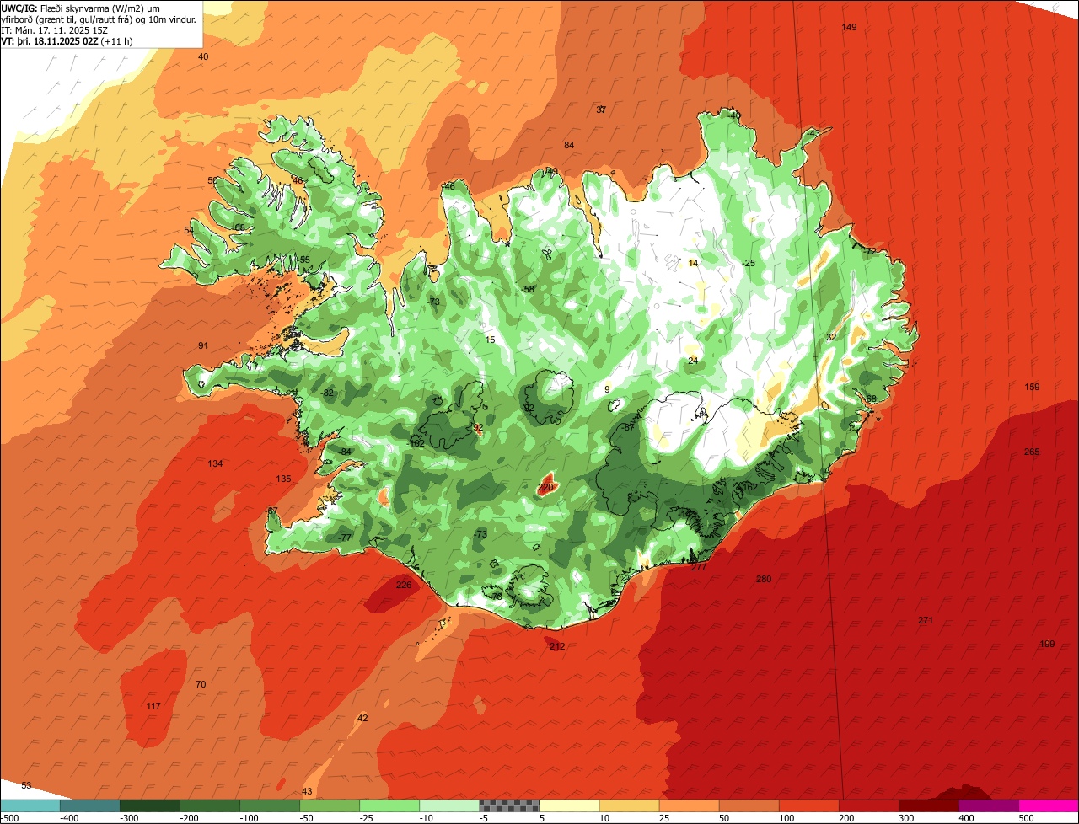The height and width of the screenshot is (824, 1079).
Task: Click the initial time 'IT: Mán. 17. 11. 2025 15Z'
Action: pyautogui.click(x=55, y=29)
